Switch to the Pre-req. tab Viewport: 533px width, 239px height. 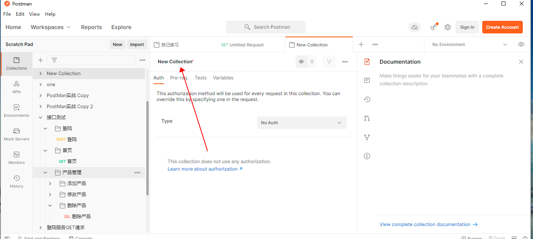coord(179,78)
